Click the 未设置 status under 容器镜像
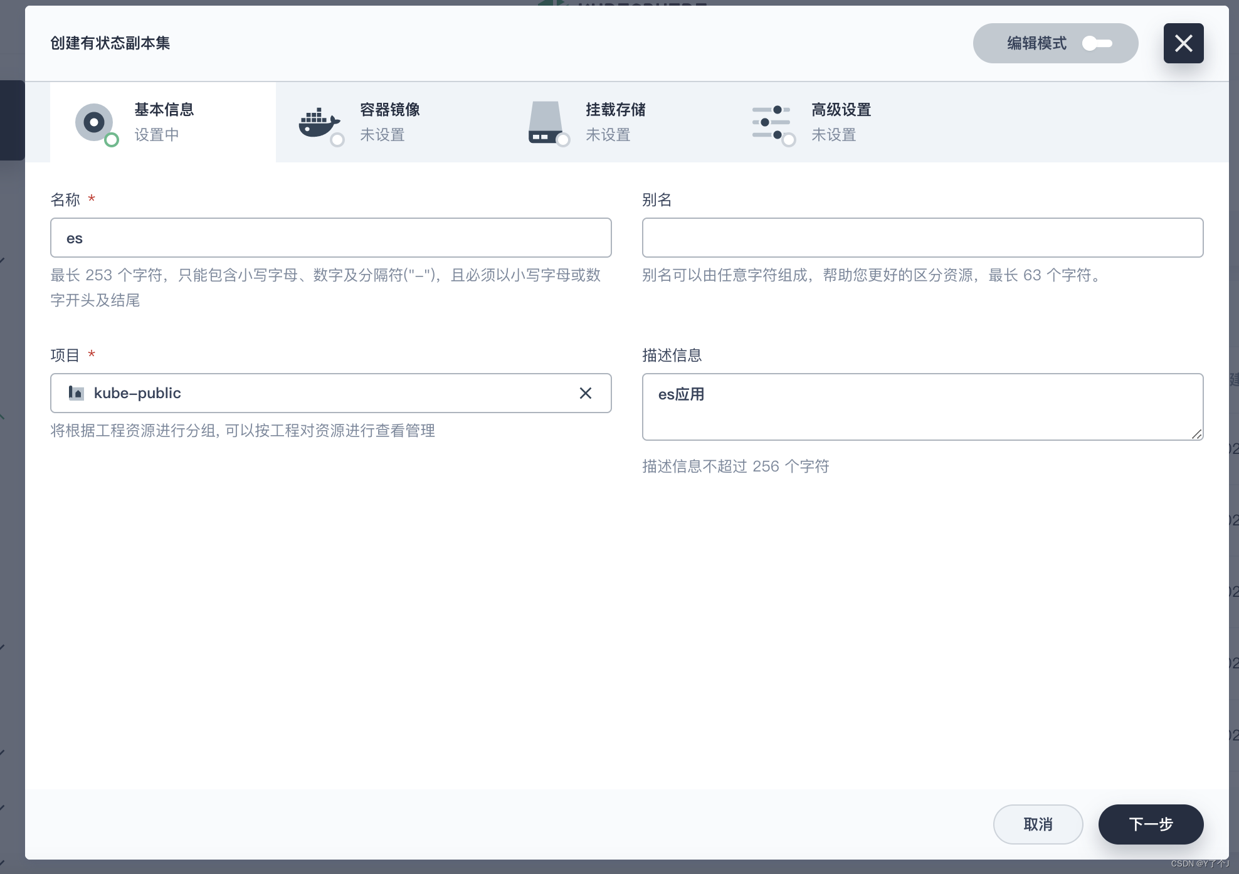The height and width of the screenshot is (874, 1239). tap(382, 135)
